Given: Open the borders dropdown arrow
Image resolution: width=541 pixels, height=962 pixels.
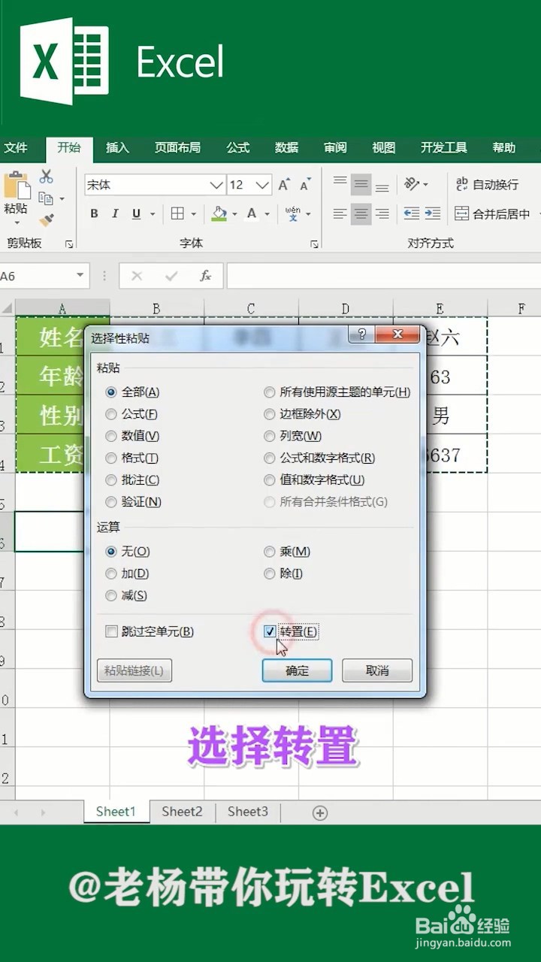Looking at the screenshot, I should pos(193,214).
